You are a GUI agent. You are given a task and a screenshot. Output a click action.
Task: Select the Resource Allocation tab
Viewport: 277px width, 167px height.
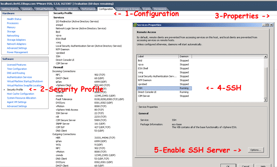pos(67,9)
